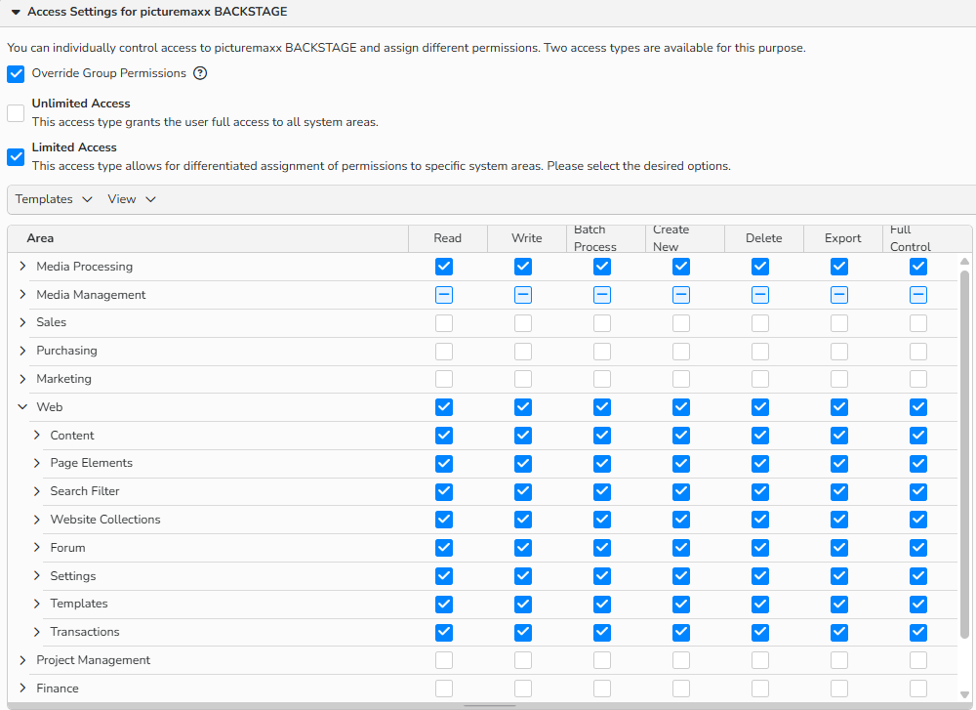Uncheck Override Group Permissions
This screenshot has width=976, height=710.
pos(16,74)
